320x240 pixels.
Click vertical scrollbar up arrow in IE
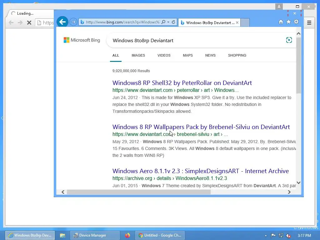point(298,34)
